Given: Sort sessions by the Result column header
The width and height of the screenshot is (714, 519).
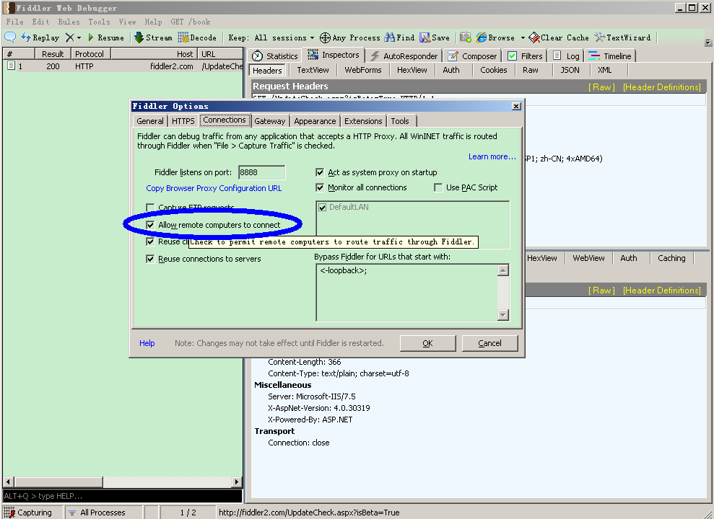Looking at the screenshot, I should coord(53,53).
